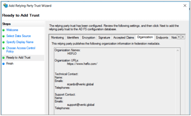Open the Monitoring tab

57,38
